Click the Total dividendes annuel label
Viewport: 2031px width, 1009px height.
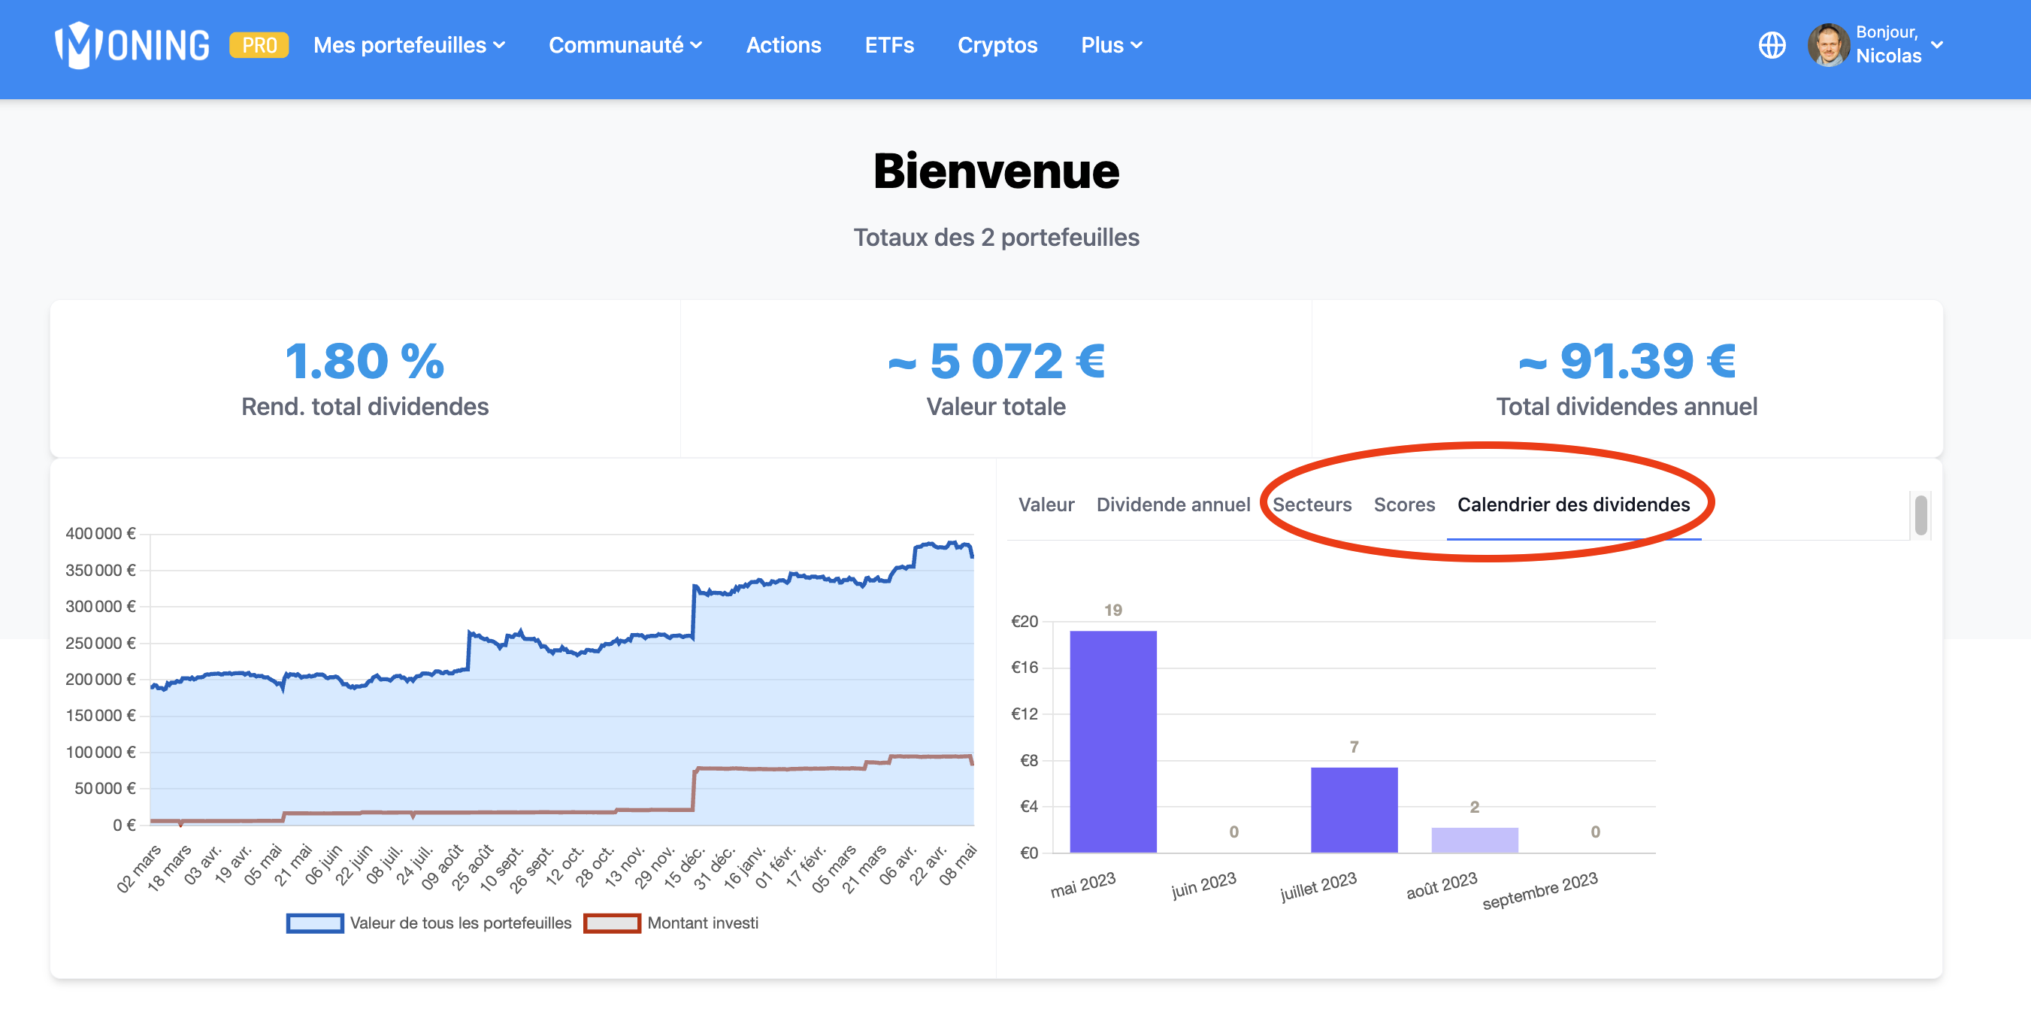(x=1627, y=406)
